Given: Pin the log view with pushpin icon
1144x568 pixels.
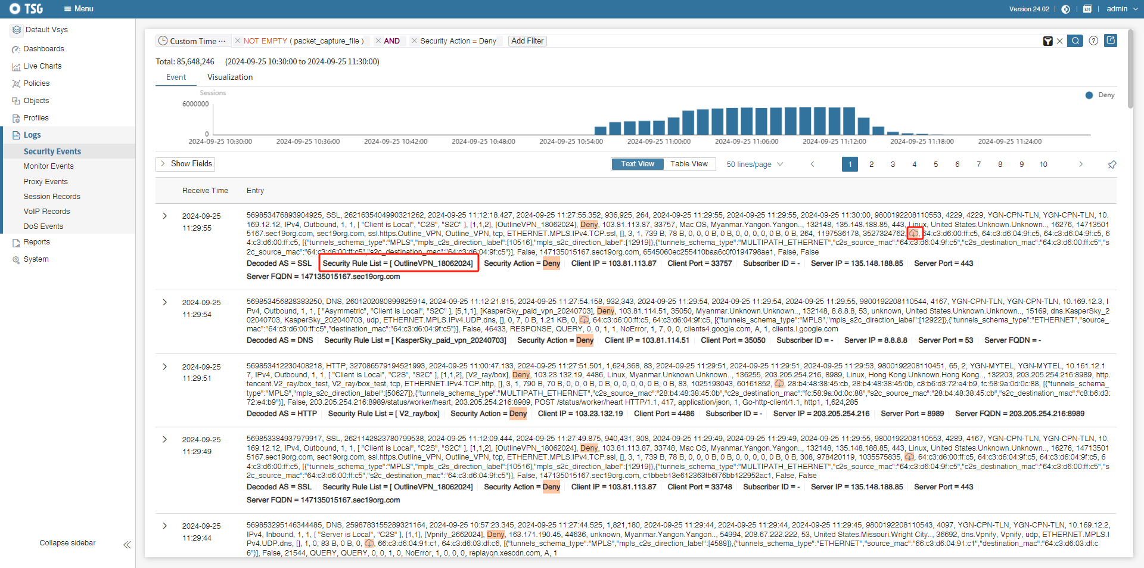Looking at the screenshot, I should point(1112,164).
